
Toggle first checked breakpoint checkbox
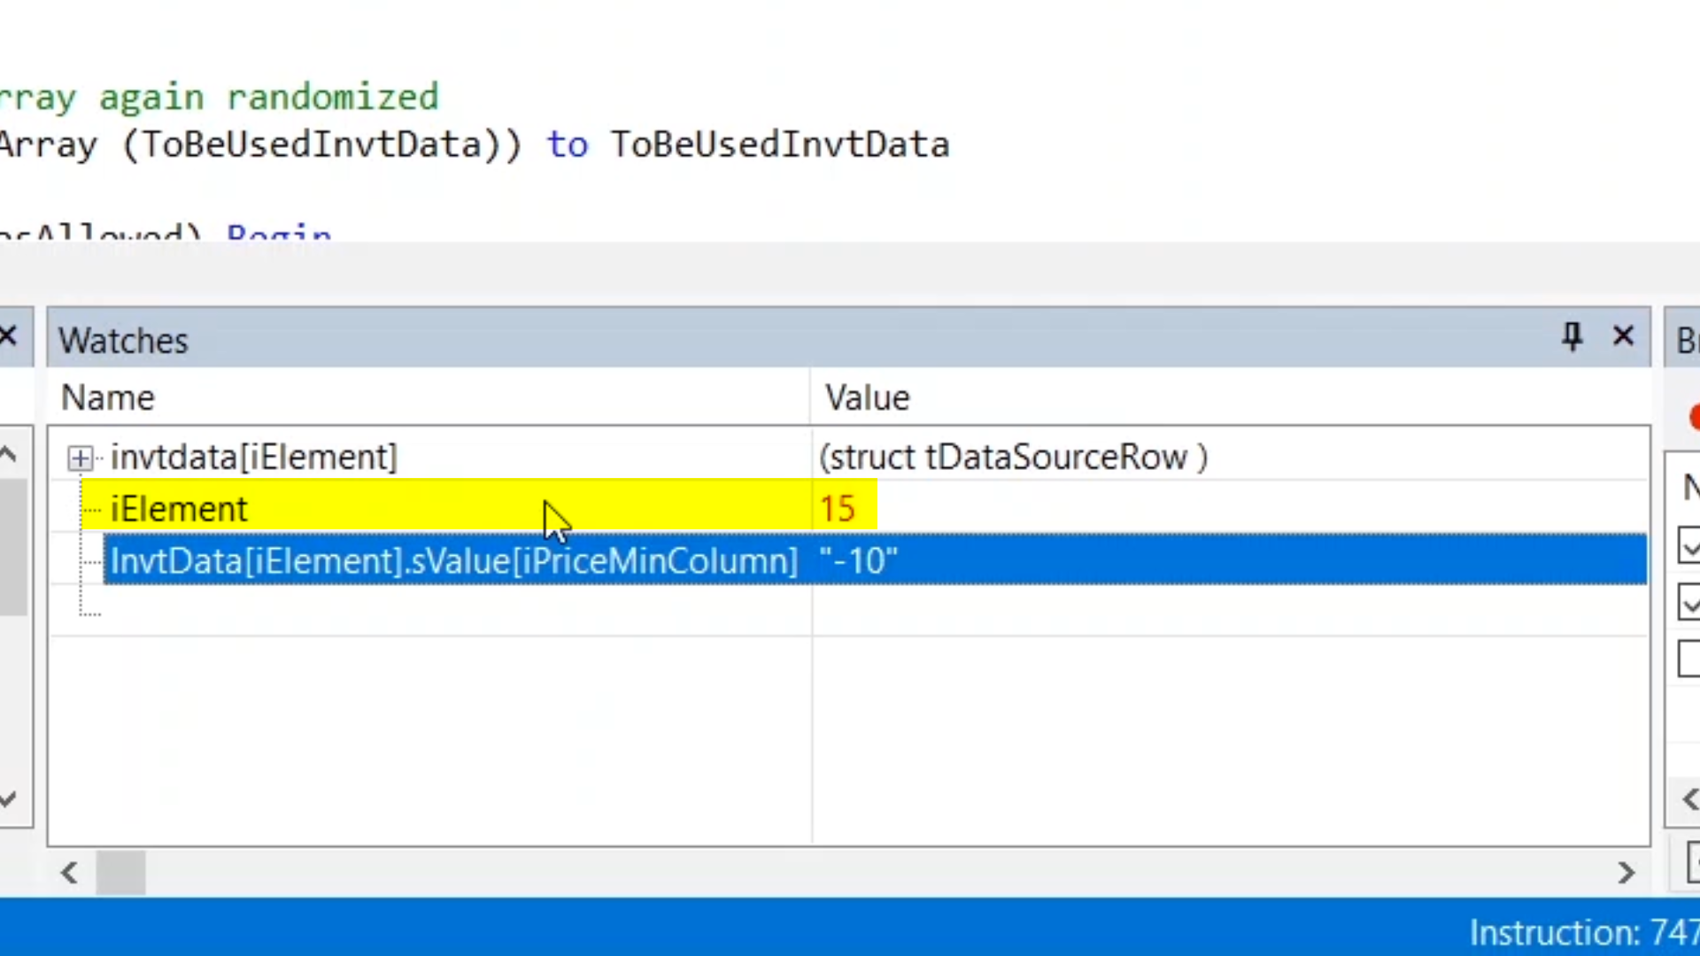(x=1689, y=545)
